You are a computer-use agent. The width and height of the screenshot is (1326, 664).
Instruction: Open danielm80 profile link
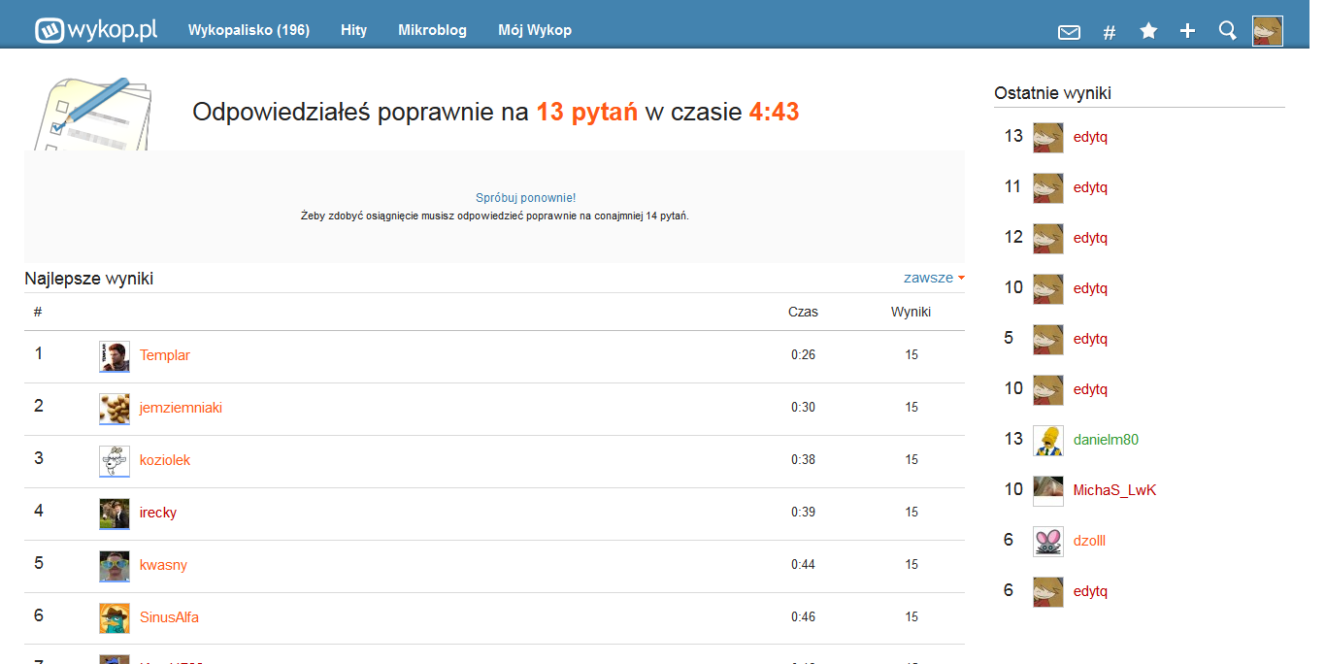[1106, 440]
